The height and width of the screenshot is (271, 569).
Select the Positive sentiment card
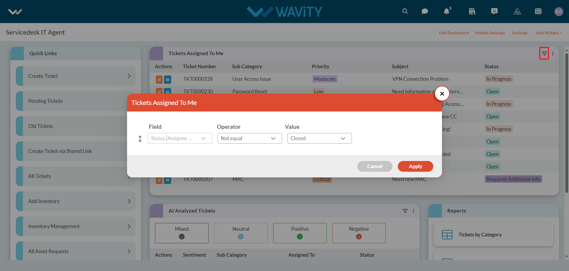(x=300, y=233)
